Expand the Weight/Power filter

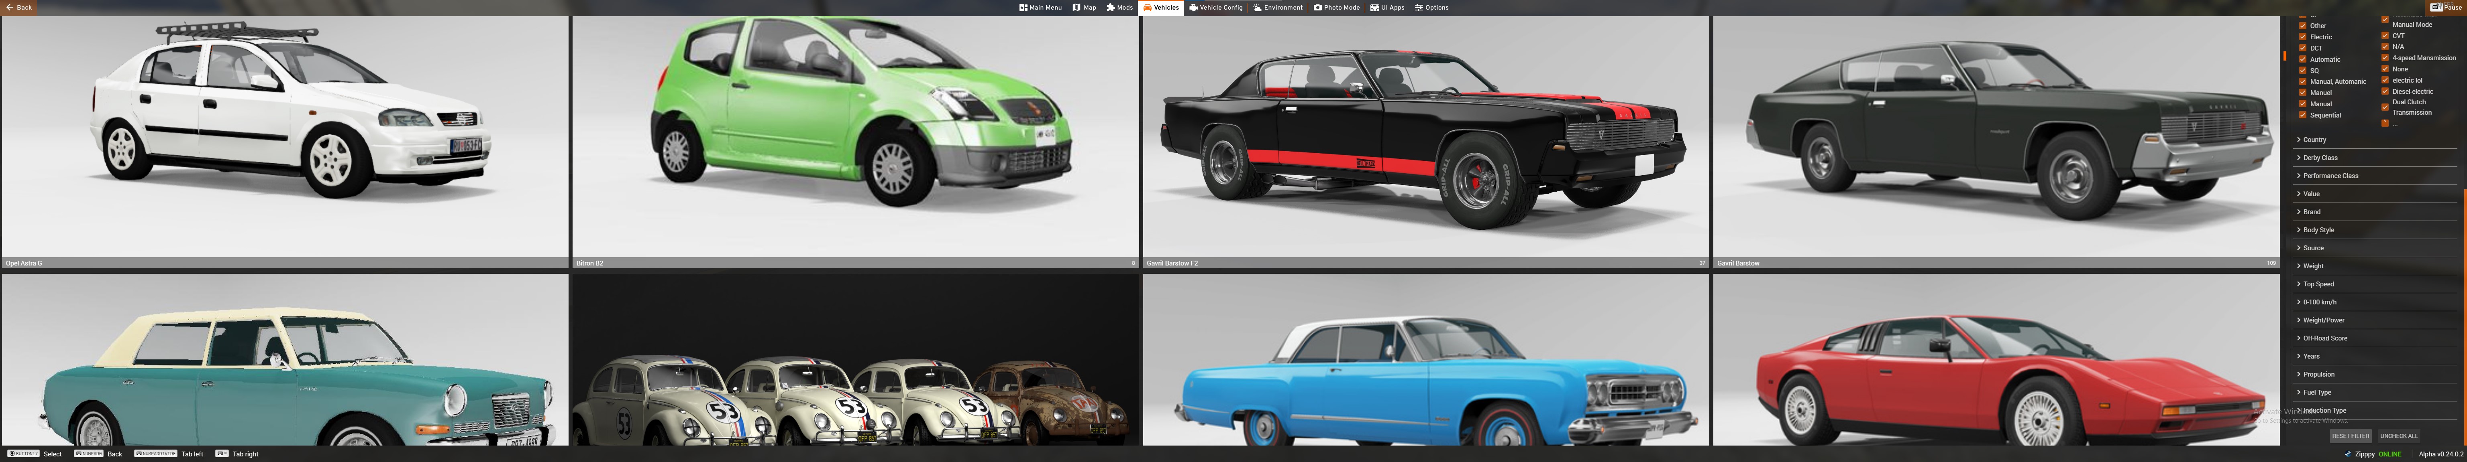pyautogui.click(x=2375, y=320)
